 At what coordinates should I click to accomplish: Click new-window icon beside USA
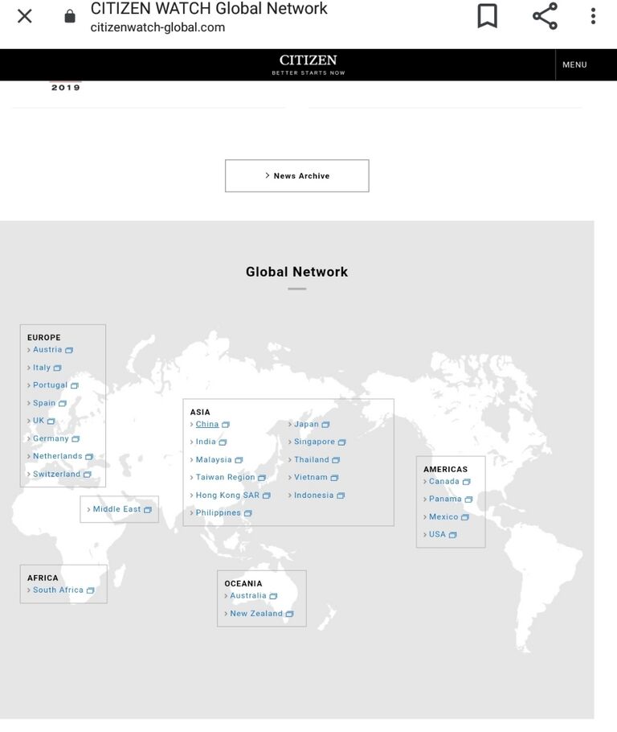pos(453,535)
